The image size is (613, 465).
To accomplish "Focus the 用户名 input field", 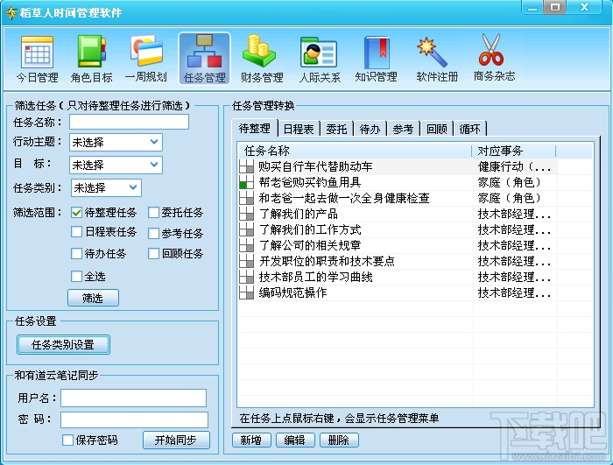I will [x=133, y=398].
